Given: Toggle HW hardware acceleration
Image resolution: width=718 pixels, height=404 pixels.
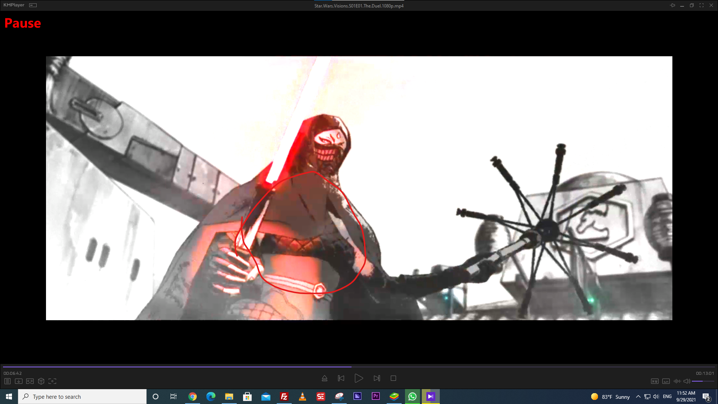Looking at the screenshot, I should [x=654, y=381].
